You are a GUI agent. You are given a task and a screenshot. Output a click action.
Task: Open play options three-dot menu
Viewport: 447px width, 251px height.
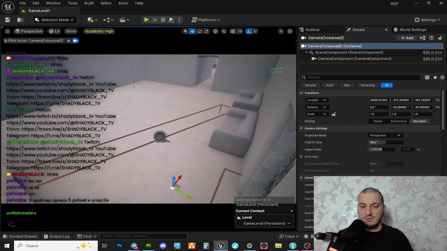click(x=179, y=20)
